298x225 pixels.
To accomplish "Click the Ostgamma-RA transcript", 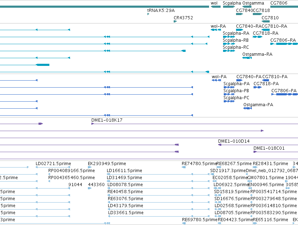I will pos(247,58).
